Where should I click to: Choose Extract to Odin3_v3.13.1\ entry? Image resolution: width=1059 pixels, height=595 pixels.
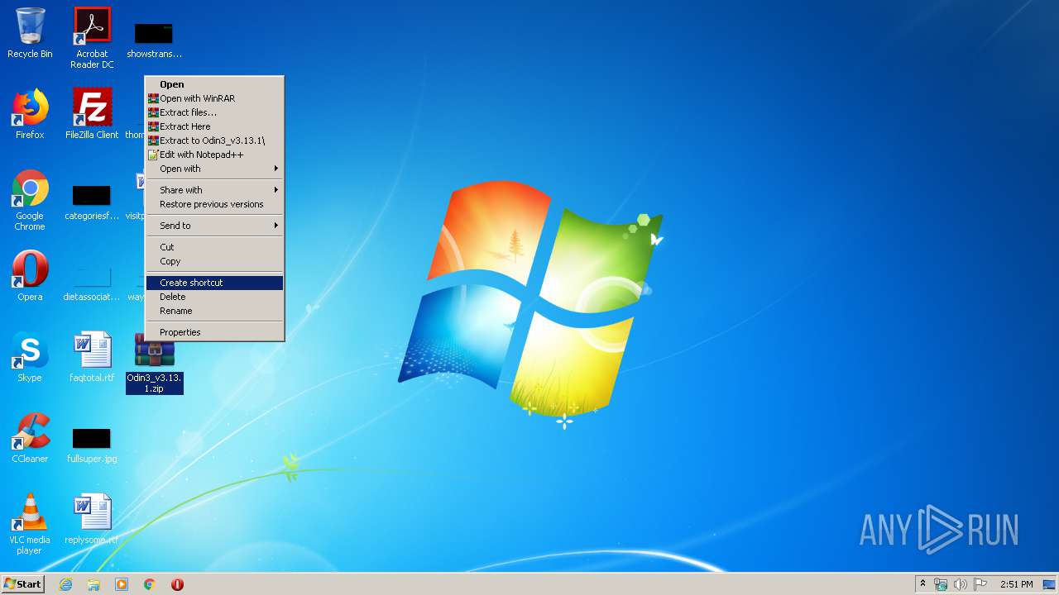tap(214, 140)
